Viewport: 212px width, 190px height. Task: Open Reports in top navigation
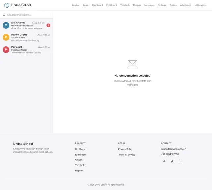(x=137, y=5)
